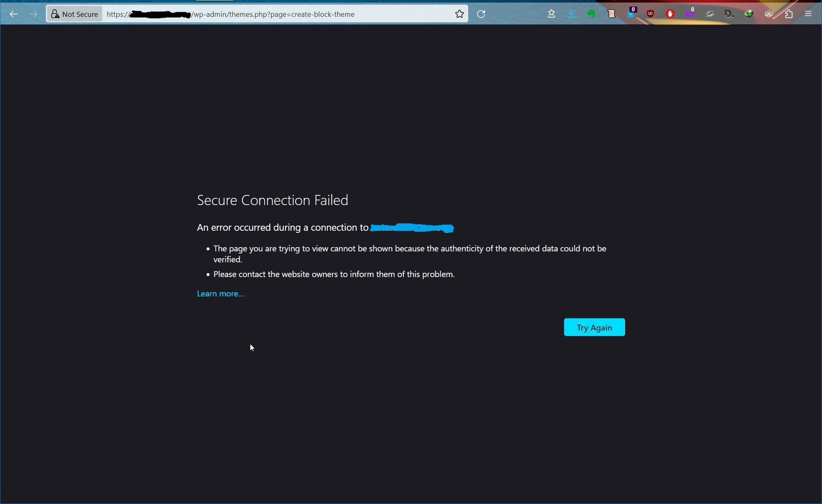Open the Dashlane extension
Viewport: 822px width, 504px height.
[729, 13]
